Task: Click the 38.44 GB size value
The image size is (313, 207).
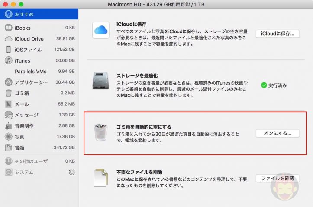Action: pos(65,82)
